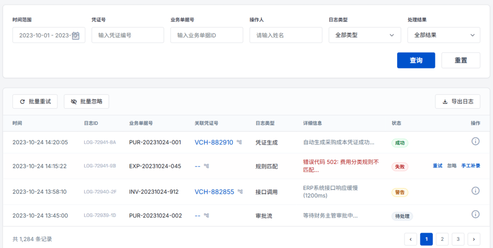Click document number PUR-20231024-001
This screenshot has width=493, height=248.
155,142
